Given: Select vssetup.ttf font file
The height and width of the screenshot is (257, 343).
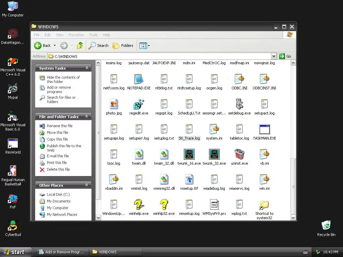Looking at the screenshot, I should [x=189, y=179].
